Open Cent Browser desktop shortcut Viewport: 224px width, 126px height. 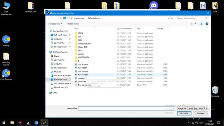tap(6, 75)
